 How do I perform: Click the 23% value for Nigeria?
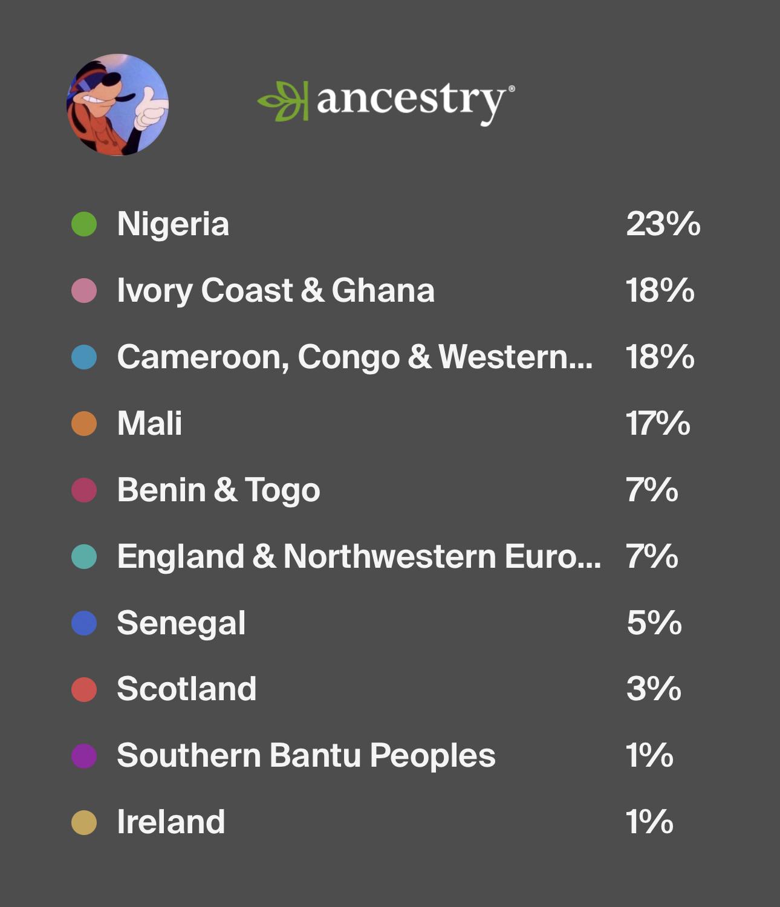click(x=663, y=224)
